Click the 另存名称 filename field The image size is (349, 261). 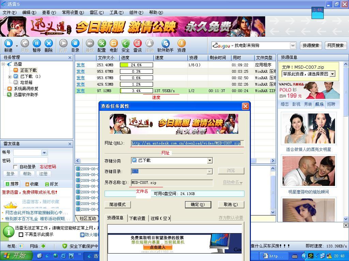click(x=172, y=182)
